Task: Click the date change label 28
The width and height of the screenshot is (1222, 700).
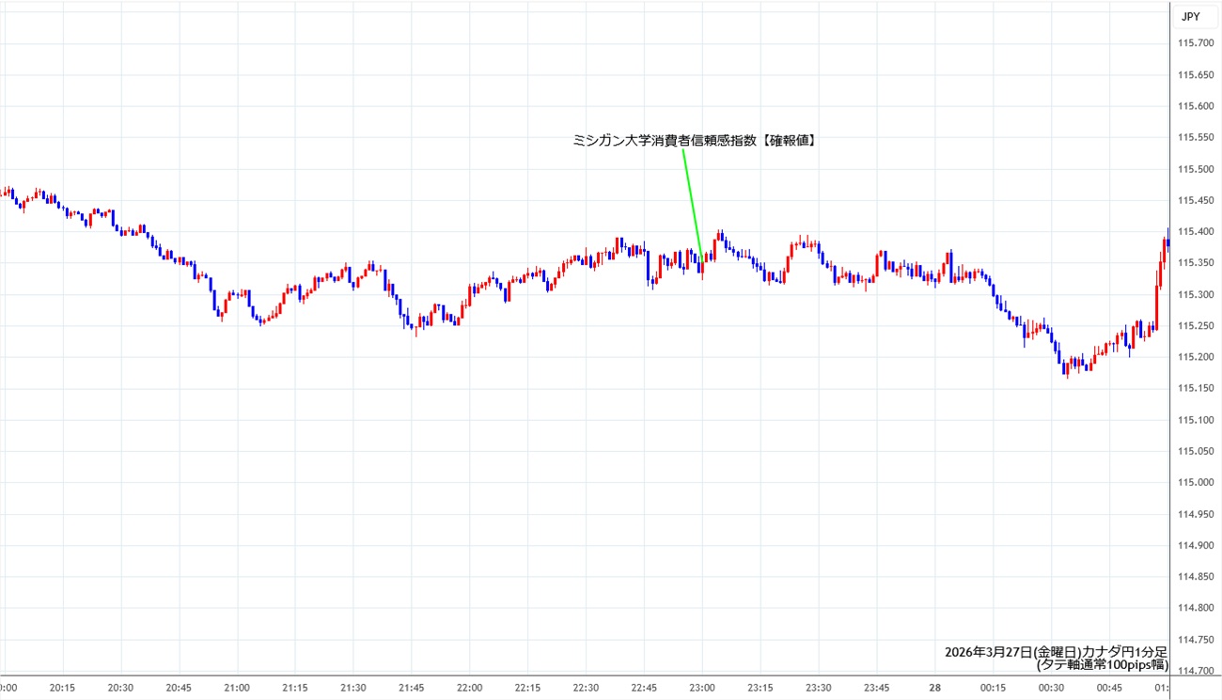Action: pyautogui.click(x=935, y=688)
